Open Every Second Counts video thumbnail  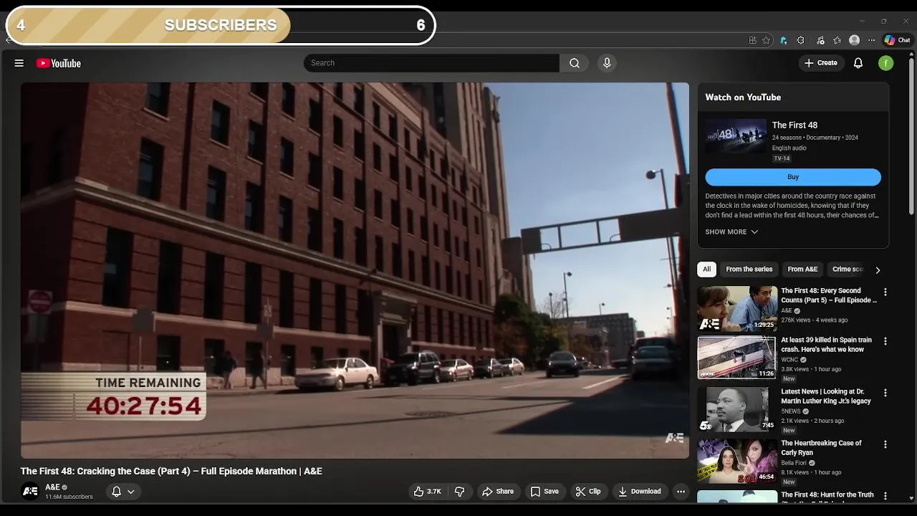click(737, 309)
